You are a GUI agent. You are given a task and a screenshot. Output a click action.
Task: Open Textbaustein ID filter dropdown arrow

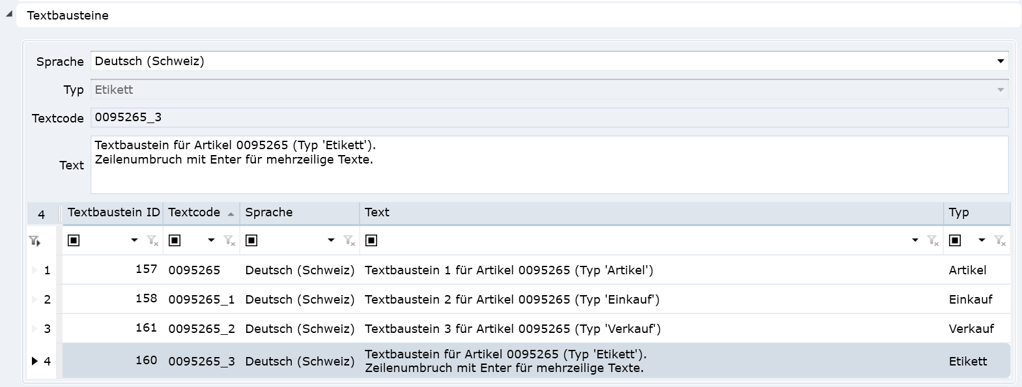tap(134, 240)
